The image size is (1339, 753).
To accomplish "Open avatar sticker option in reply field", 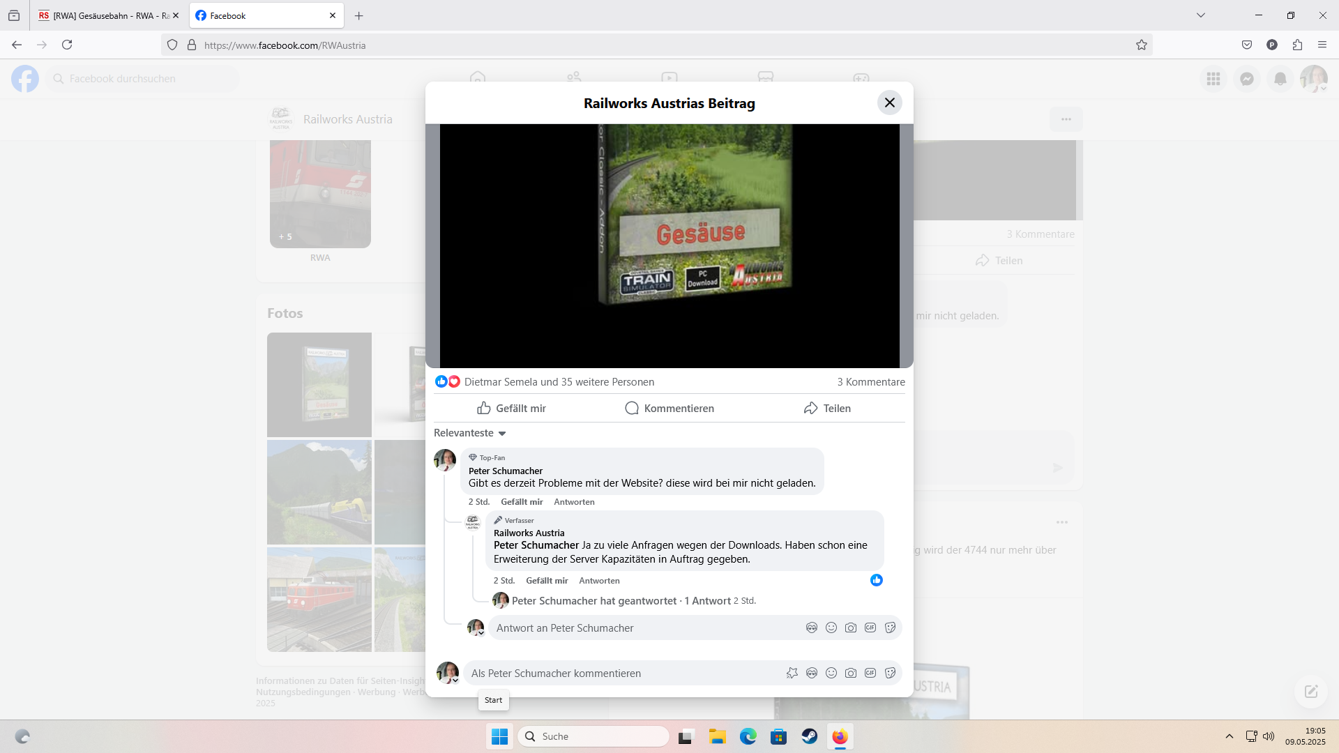I will coord(812,627).
